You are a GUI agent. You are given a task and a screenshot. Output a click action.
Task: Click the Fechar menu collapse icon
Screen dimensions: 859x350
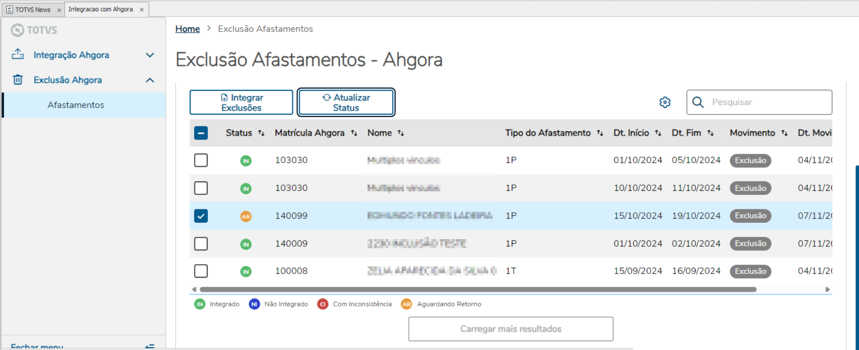click(149, 346)
